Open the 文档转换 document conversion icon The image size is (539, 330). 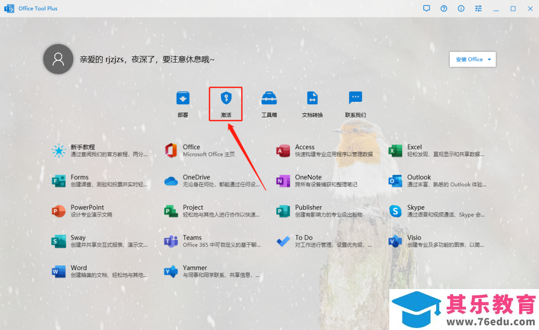(x=312, y=98)
